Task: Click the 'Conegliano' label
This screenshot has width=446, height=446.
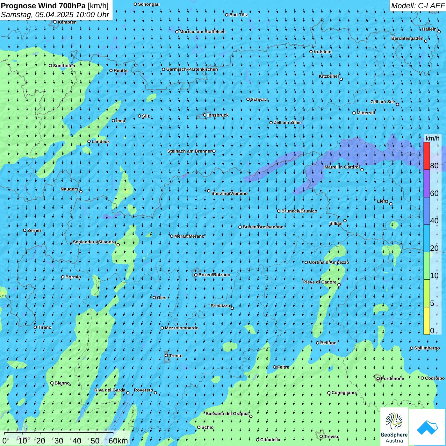Action: click(344, 392)
